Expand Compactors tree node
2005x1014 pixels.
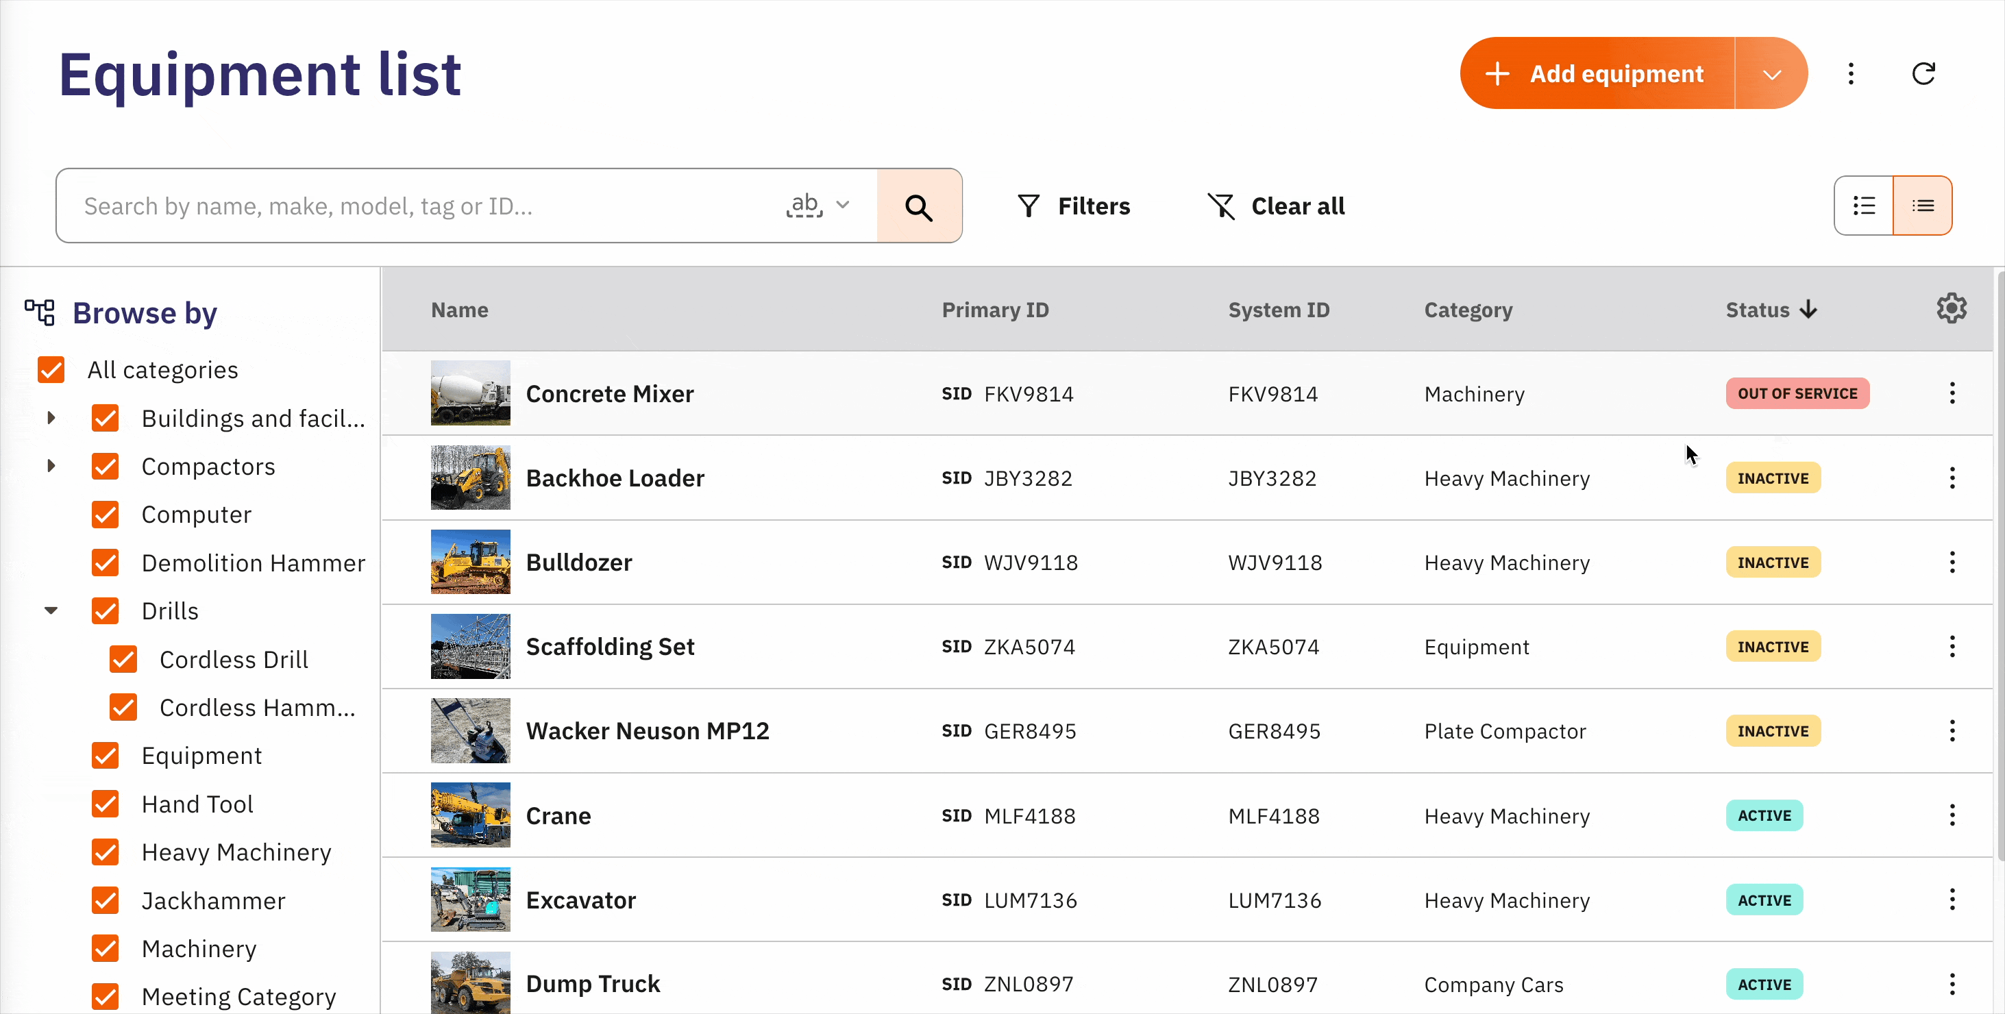coord(51,466)
